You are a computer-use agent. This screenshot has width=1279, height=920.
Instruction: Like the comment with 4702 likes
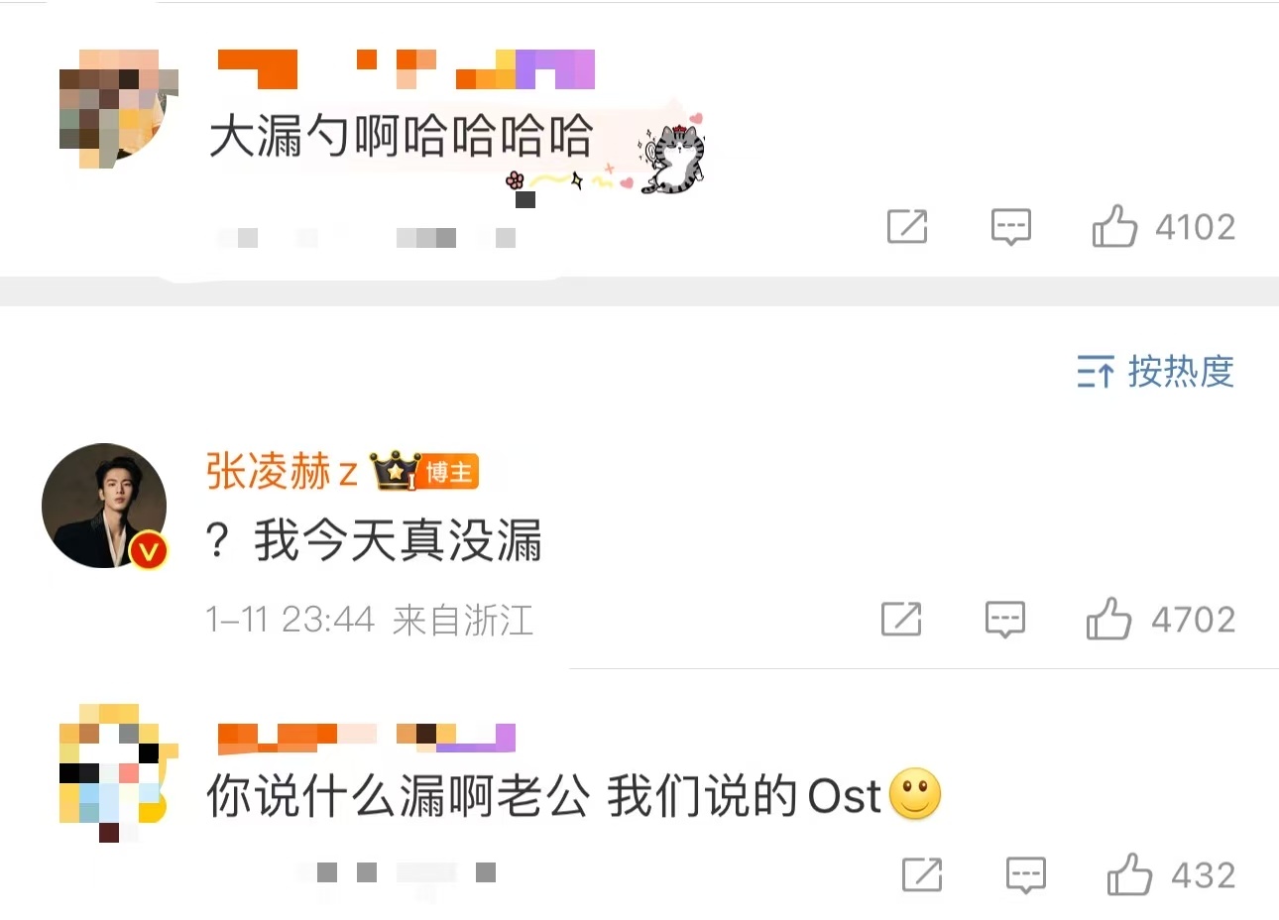[x=1108, y=619]
